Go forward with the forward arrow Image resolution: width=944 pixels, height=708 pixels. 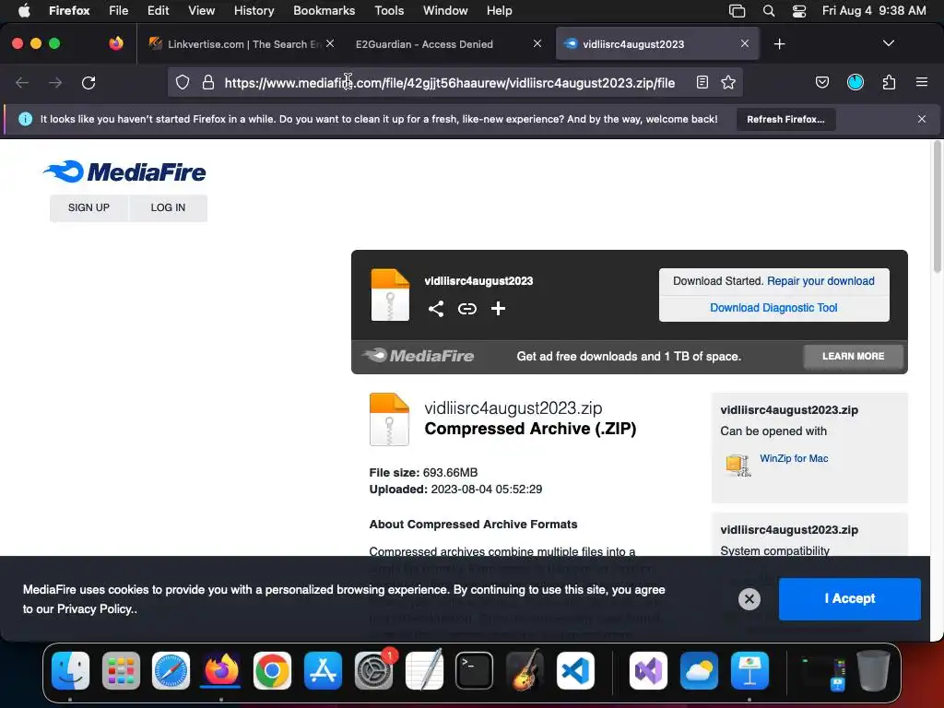tap(55, 82)
